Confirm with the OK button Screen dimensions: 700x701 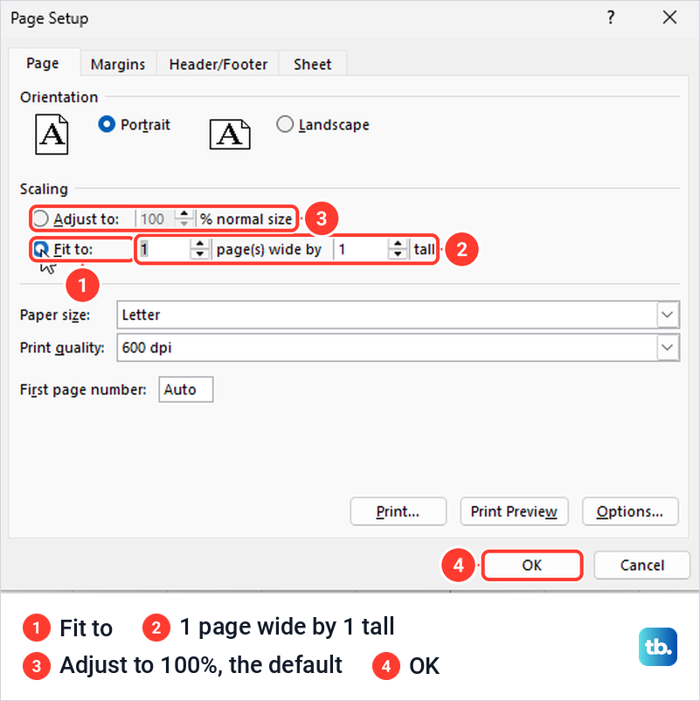pos(532,566)
